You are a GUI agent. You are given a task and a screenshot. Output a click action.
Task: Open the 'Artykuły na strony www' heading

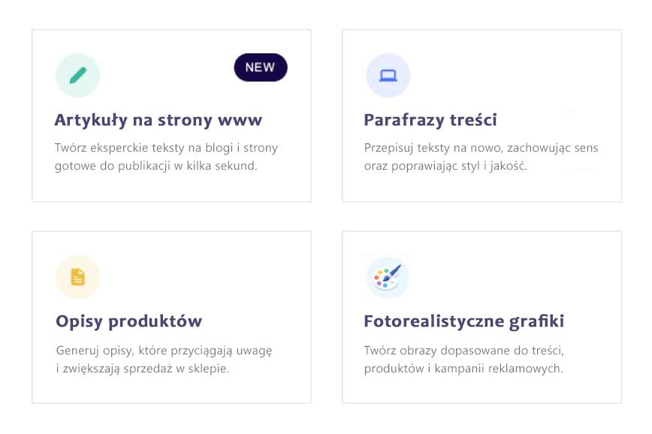[x=158, y=120]
